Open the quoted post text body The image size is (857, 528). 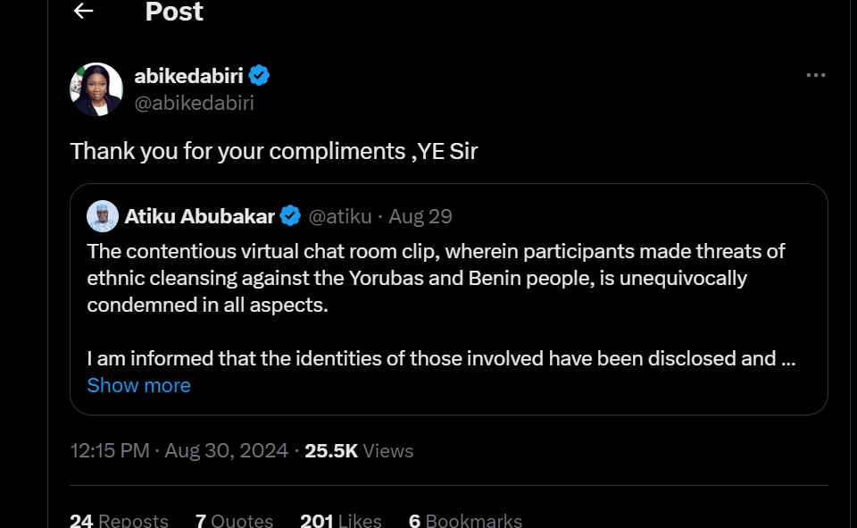tap(437, 278)
